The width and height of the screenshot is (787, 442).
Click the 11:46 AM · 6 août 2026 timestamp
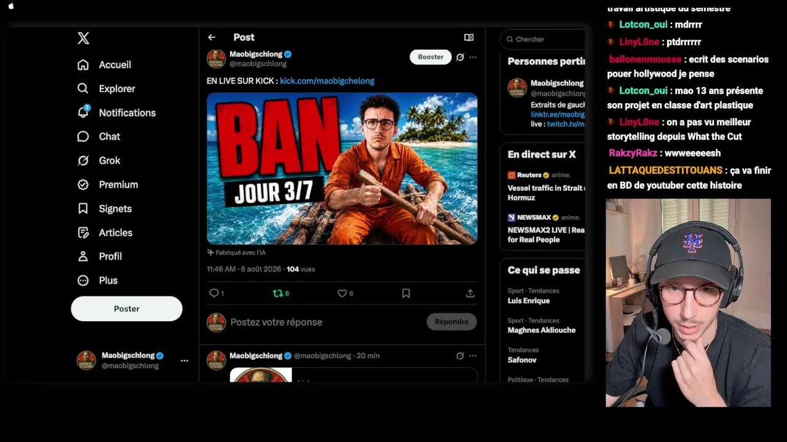[245, 269]
